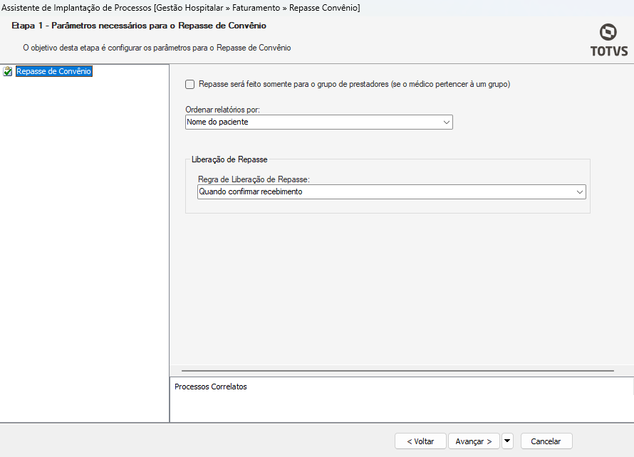This screenshot has width=634, height=457.
Task: Click the Quando confirmar recebimento combo box field
Action: pos(385,192)
